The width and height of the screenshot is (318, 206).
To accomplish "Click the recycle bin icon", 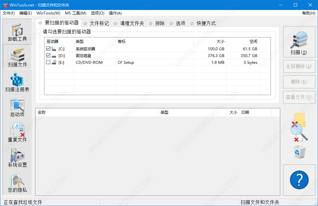I will point(300,152).
